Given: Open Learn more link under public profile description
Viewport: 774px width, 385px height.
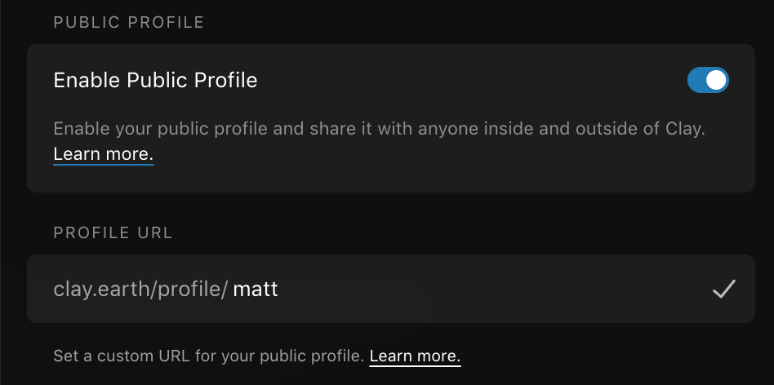Looking at the screenshot, I should tap(103, 153).
